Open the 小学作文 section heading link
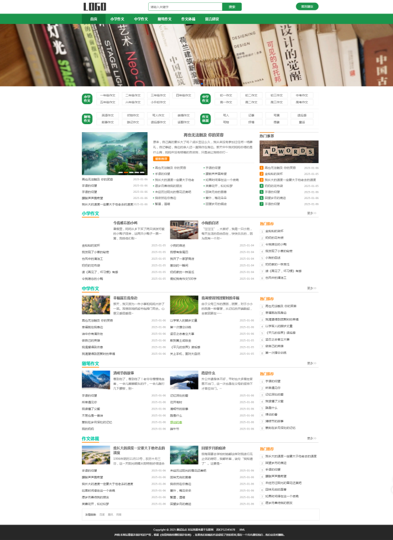Viewport: 393px width, 540px height. pyautogui.click(x=90, y=213)
